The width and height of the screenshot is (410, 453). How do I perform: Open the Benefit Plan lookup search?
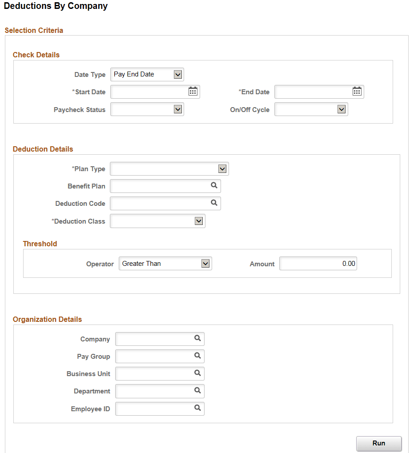(x=214, y=185)
